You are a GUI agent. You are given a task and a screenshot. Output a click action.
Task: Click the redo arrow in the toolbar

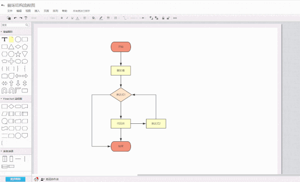tap(21, 18)
